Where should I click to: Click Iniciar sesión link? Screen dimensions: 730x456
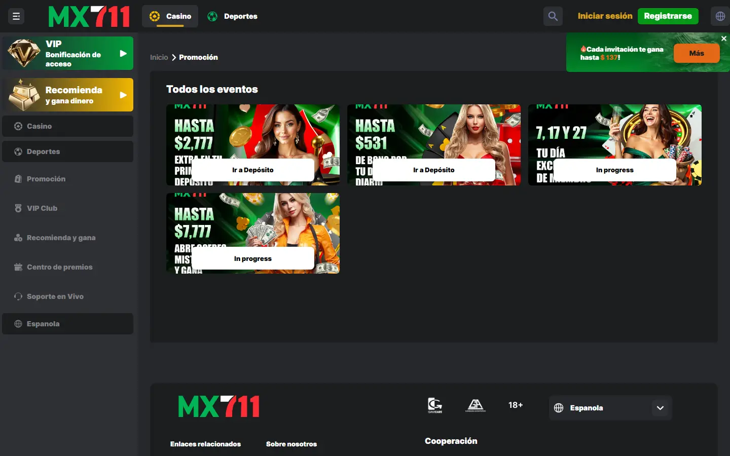pos(605,16)
